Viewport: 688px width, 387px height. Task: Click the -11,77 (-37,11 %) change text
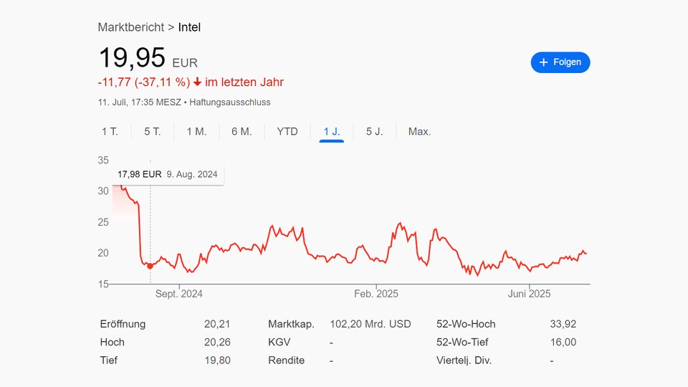[x=144, y=82]
